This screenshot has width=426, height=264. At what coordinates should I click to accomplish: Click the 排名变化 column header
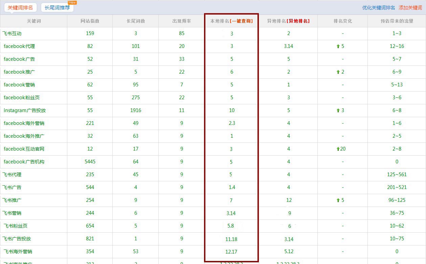click(343, 21)
